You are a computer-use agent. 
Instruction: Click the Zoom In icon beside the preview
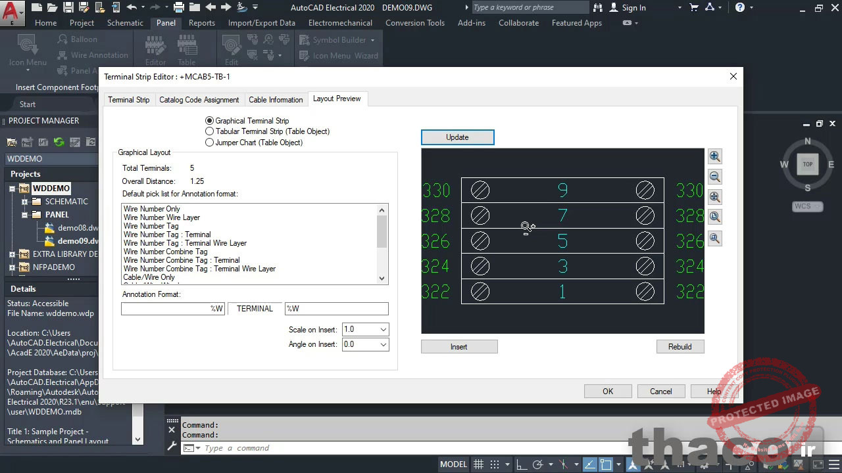click(x=715, y=156)
